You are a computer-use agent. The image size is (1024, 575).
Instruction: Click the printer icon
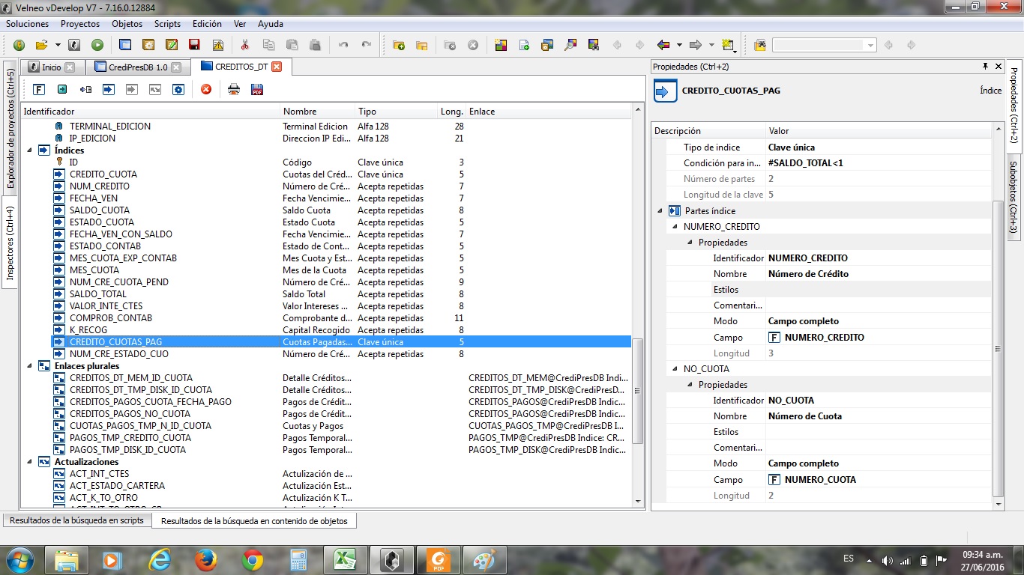[x=234, y=90]
